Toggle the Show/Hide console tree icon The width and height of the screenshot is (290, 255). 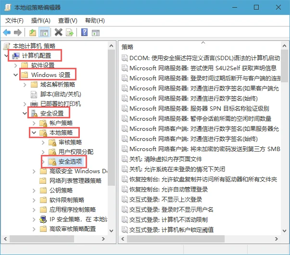pyautogui.click(x=44, y=33)
